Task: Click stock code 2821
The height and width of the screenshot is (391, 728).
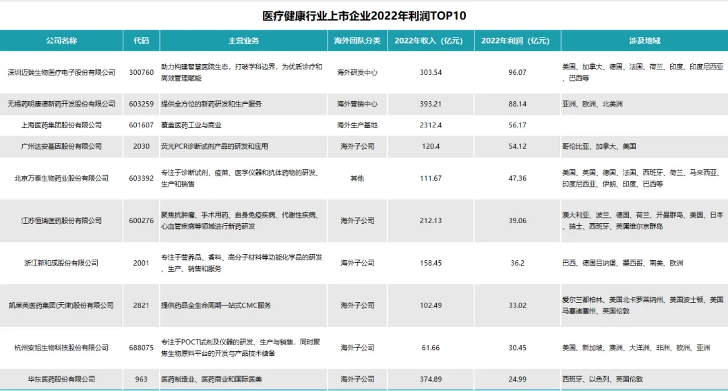Action: tap(141, 305)
